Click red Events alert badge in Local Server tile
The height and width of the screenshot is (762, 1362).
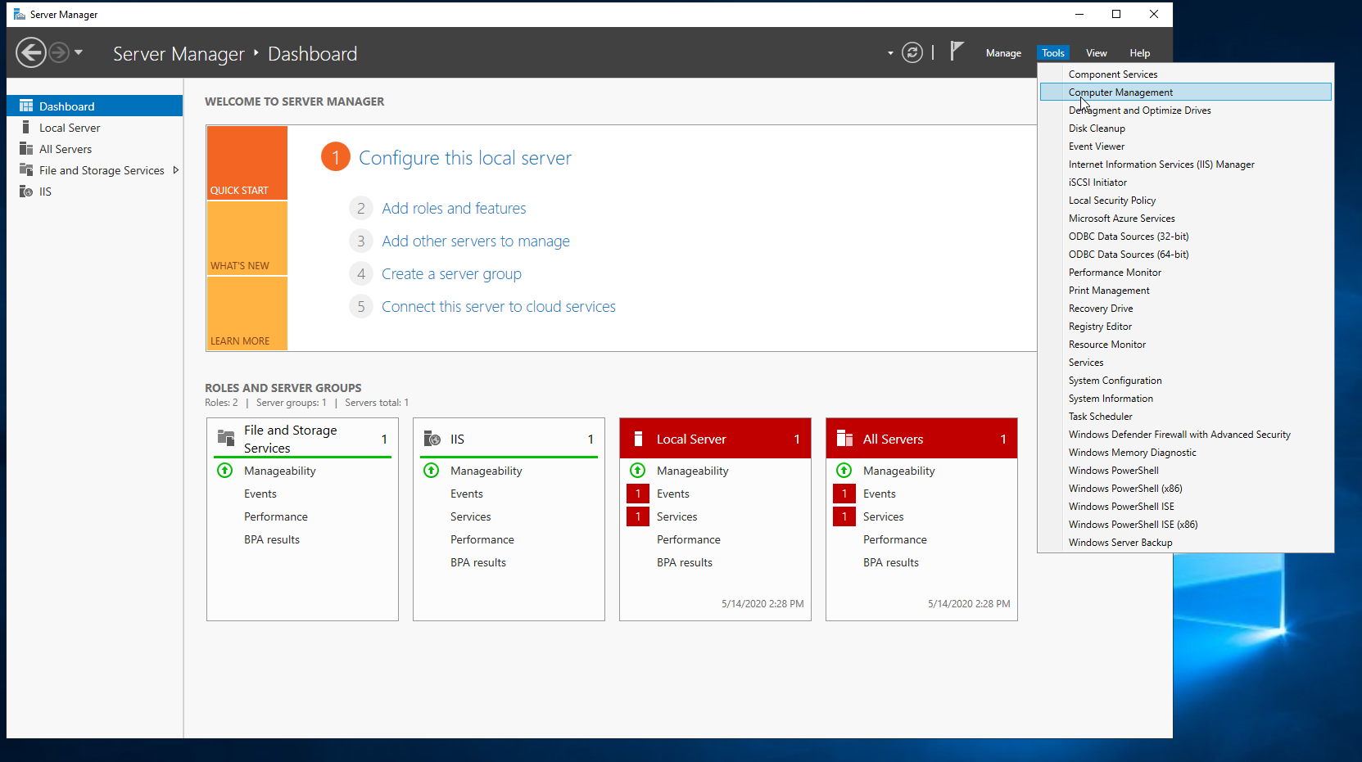click(x=638, y=494)
